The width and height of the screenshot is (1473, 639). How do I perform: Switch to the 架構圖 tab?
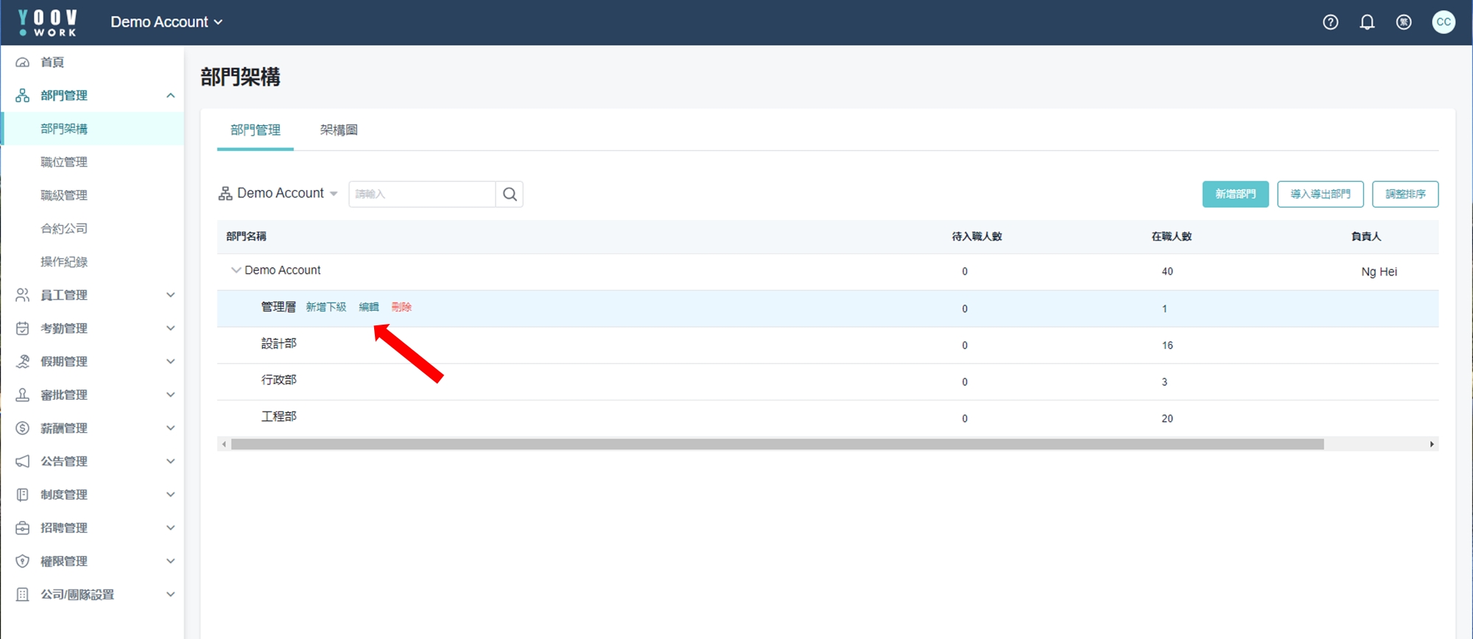pyautogui.click(x=339, y=130)
